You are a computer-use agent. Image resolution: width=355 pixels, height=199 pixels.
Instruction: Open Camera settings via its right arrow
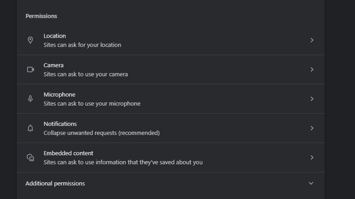pyautogui.click(x=312, y=69)
